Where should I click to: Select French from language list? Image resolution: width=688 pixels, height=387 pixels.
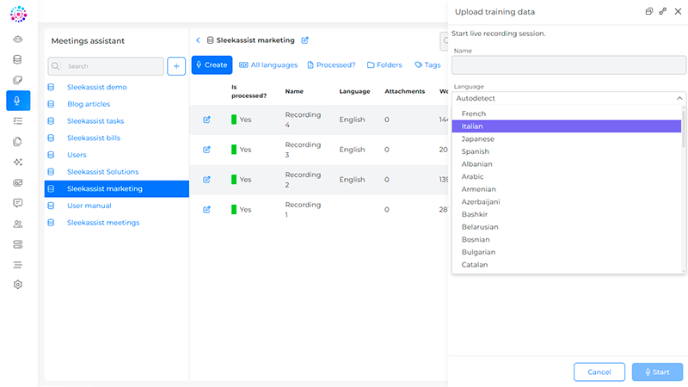[x=567, y=114]
